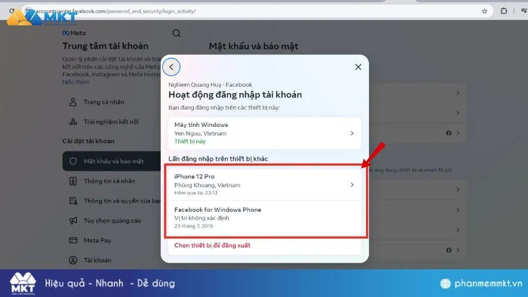Click the Trang cá nhân person icon
Viewport: 528px width, 297px height.
click(73, 102)
